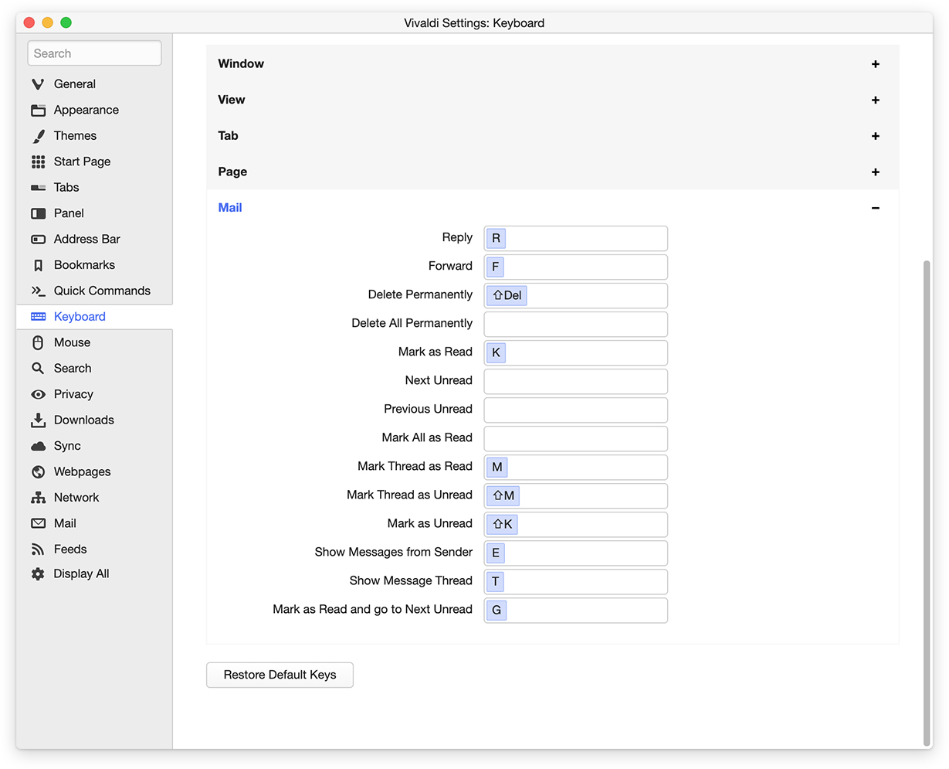Click the Webpages globe icon

[38, 472]
